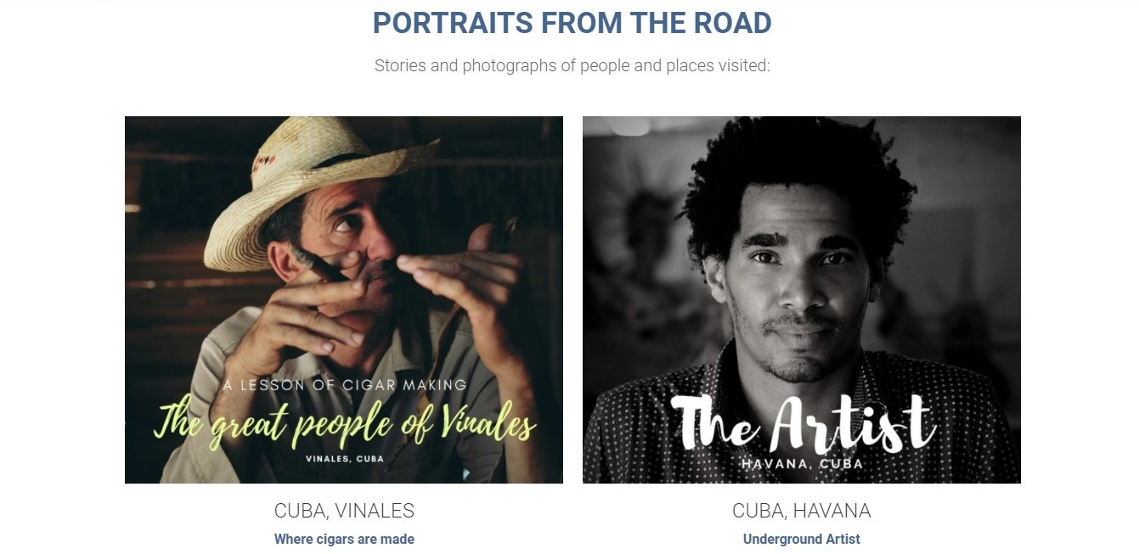Click "The great people of Vinales" script overlay

(345, 424)
